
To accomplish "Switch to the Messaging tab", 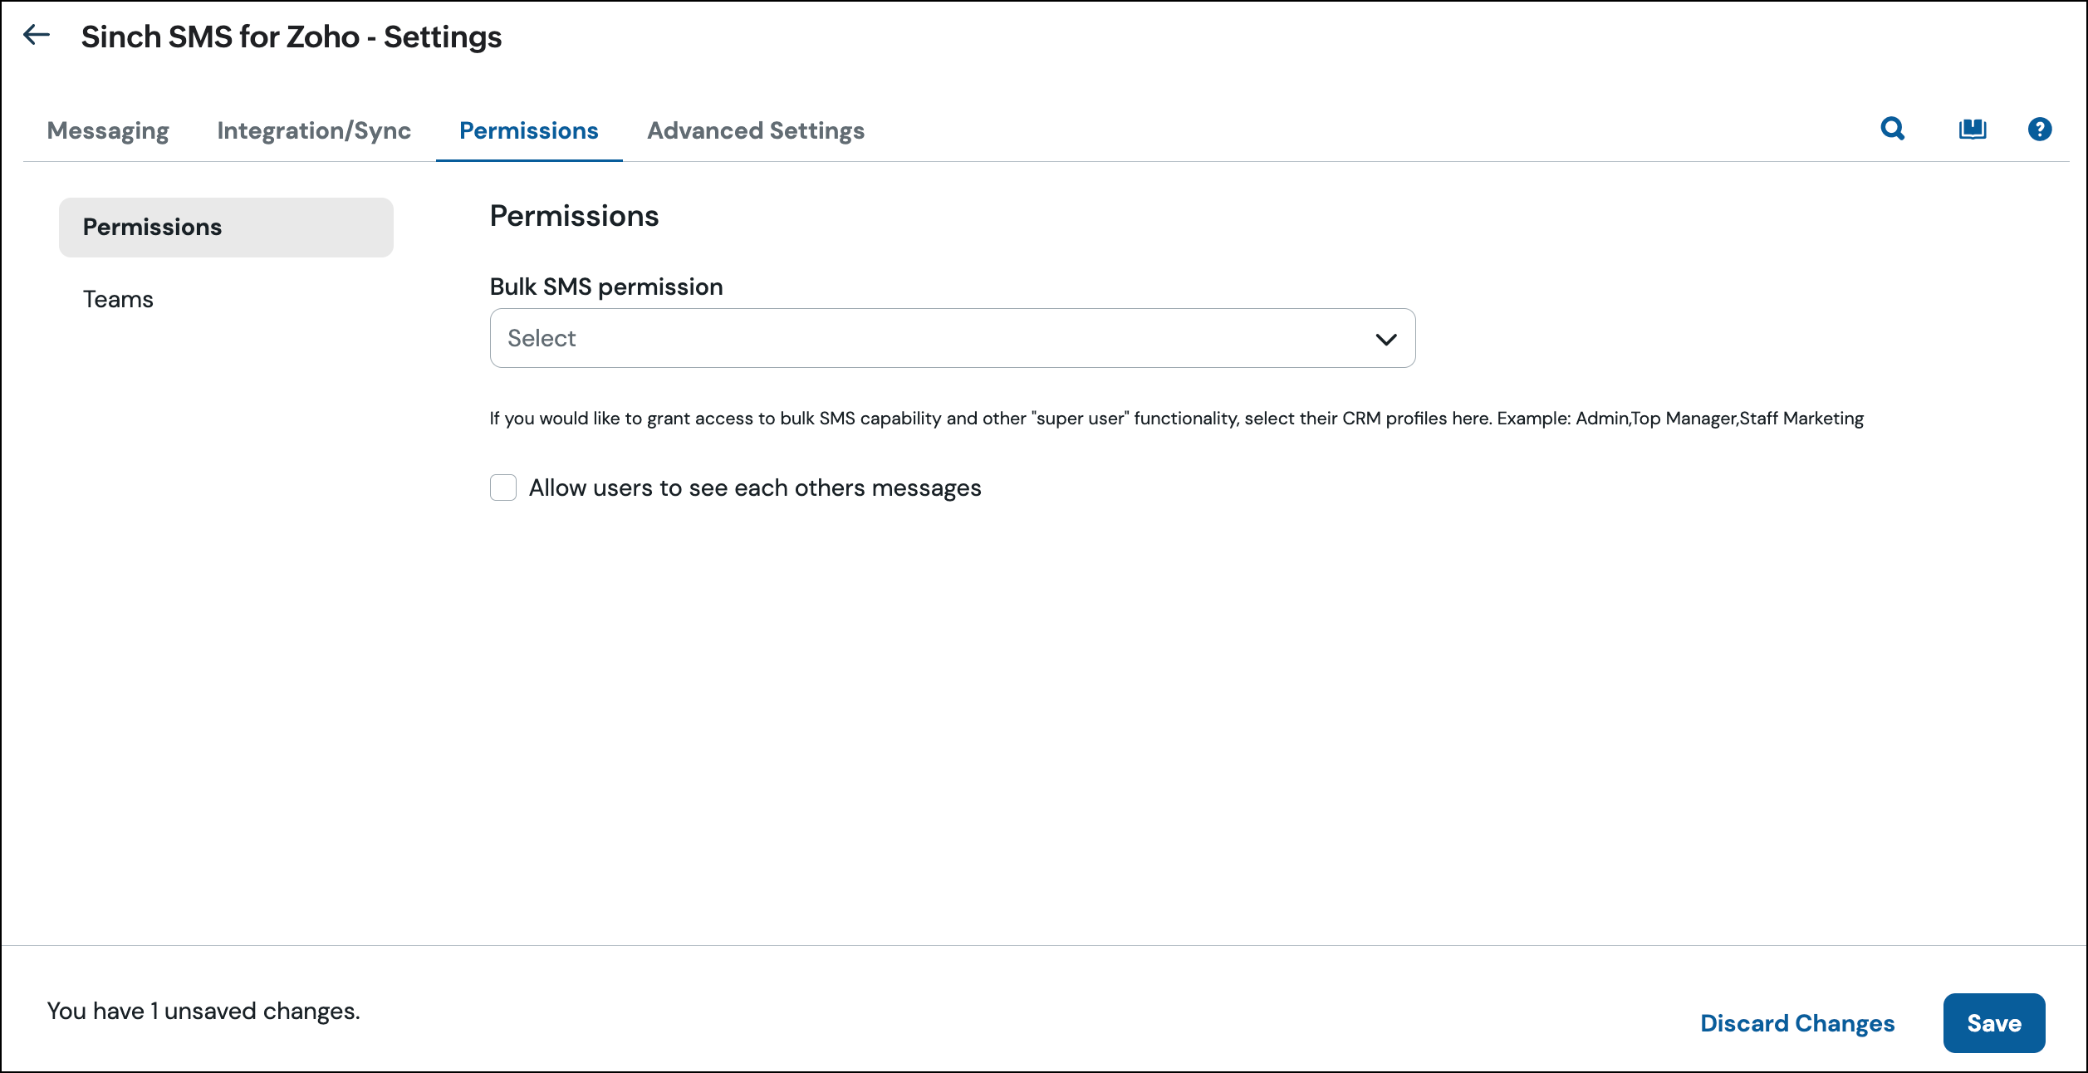I will pyautogui.click(x=108, y=130).
